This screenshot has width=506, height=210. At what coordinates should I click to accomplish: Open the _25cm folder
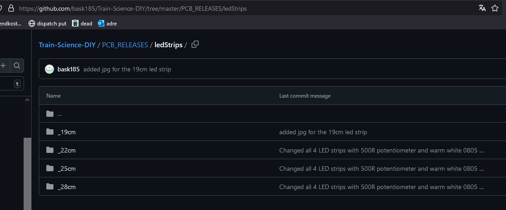[66, 169]
